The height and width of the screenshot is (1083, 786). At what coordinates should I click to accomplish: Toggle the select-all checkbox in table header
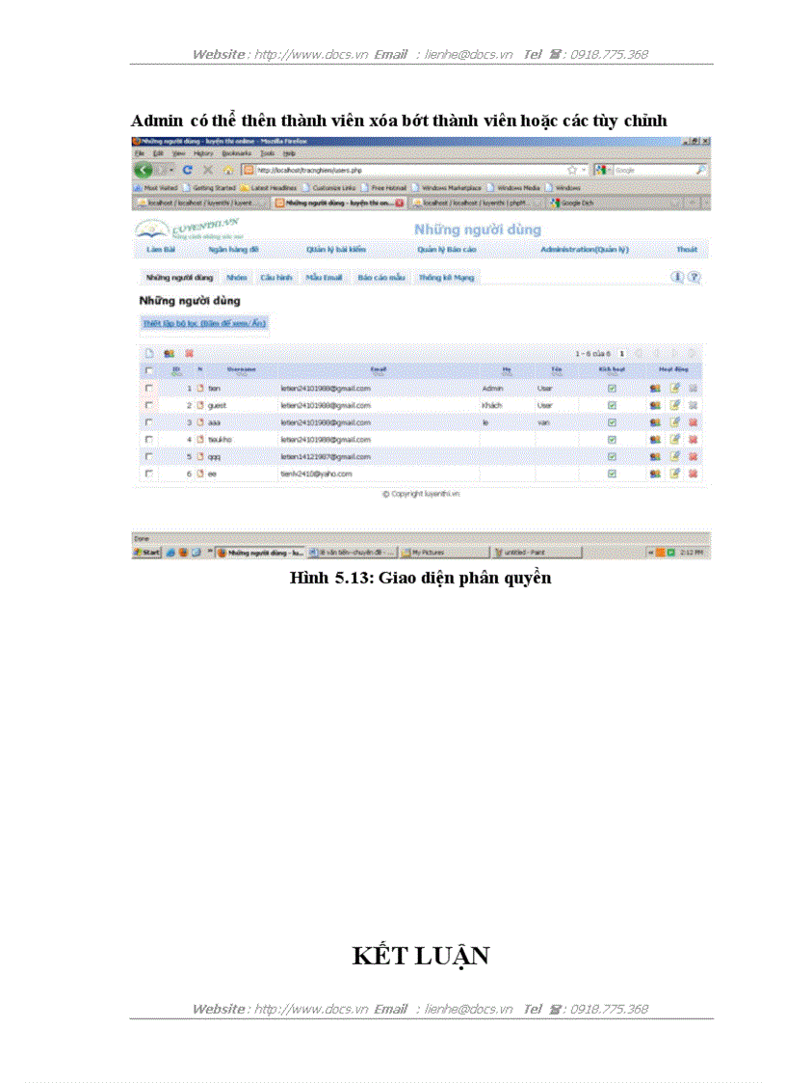pos(148,370)
